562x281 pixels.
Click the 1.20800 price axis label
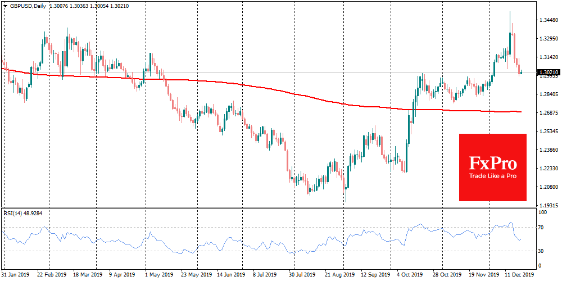tap(548, 187)
